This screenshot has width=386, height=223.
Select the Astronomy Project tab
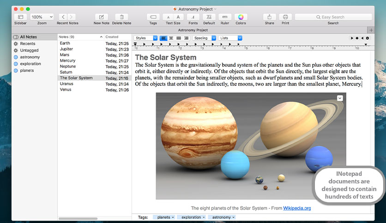[x=193, y=30]
